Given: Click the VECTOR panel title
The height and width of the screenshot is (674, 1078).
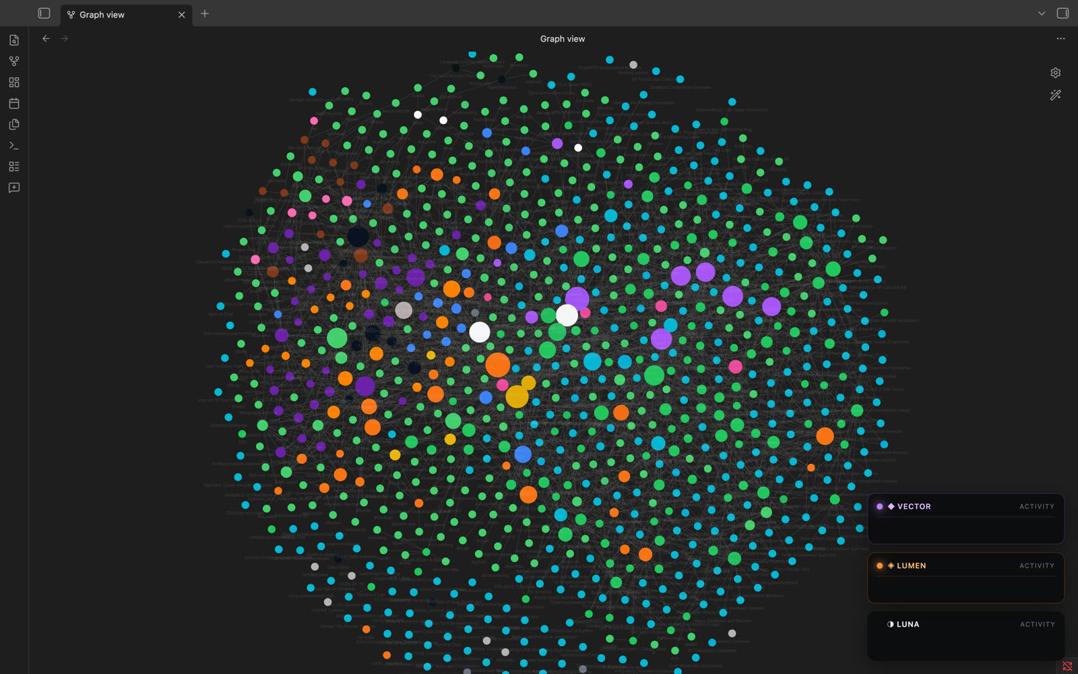Looking at the screenshot, I should click(914, 506).
